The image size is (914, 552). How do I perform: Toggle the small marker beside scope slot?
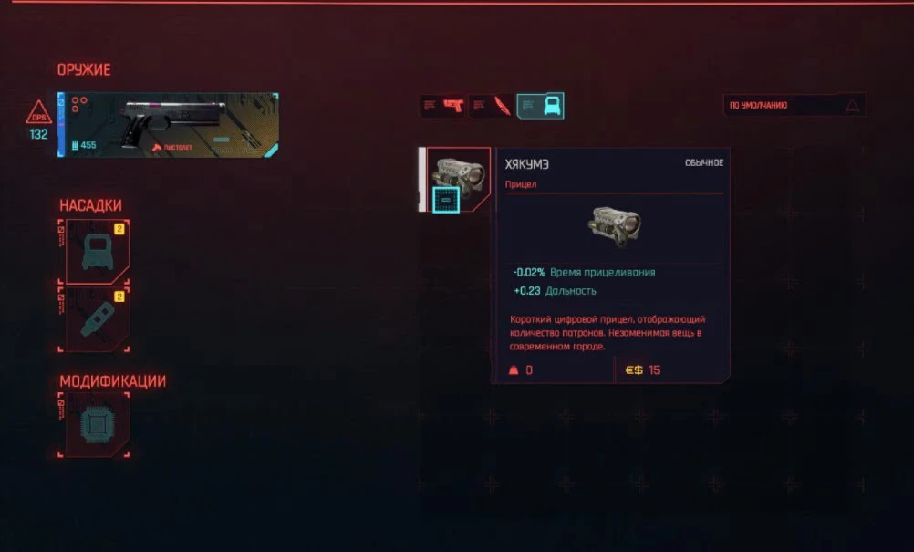click(x=61, y=238)
